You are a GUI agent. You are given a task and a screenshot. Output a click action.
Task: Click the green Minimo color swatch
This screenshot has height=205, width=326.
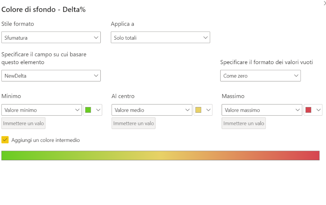point(88,110)
